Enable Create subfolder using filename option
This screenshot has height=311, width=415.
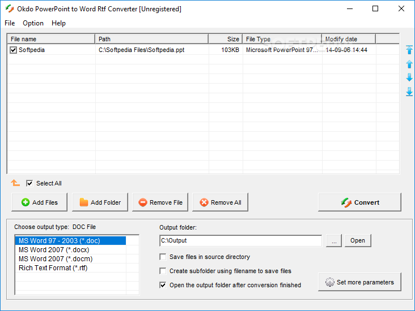pyautogui.click(x=163, y=271)
